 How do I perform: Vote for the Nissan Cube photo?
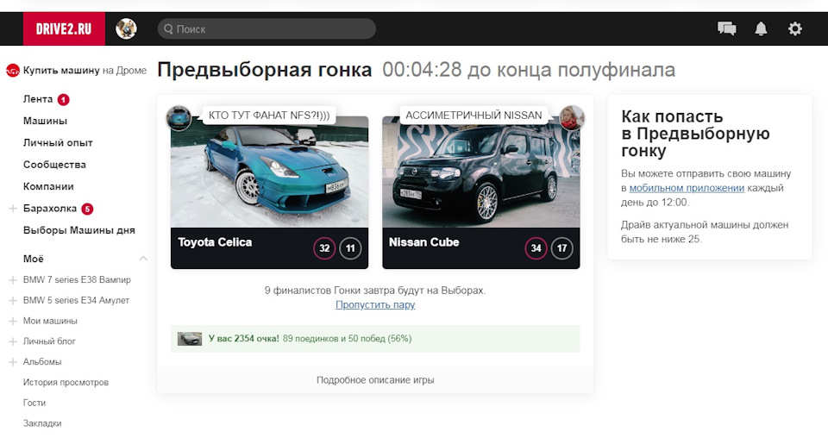point(481,172)
